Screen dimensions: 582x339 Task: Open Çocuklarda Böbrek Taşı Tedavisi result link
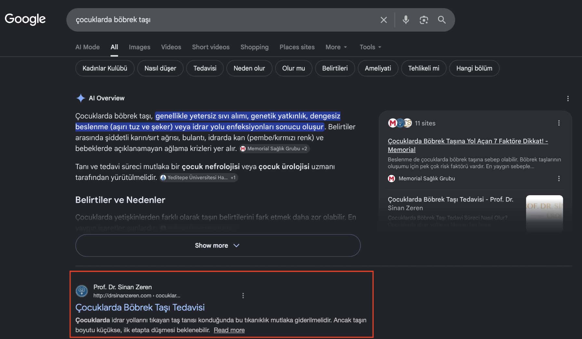(140, 307)
